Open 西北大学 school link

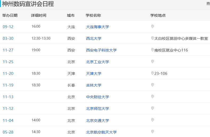click(94, 38)
